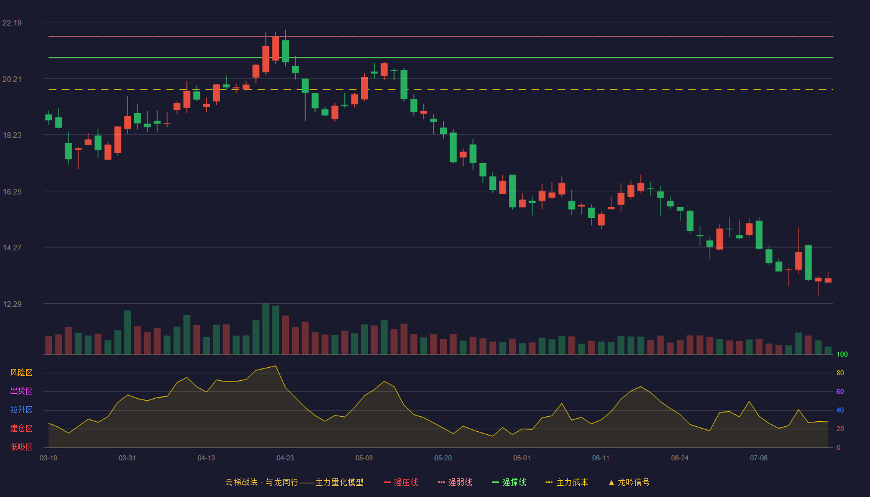Toggle the 龙吟信号 legend entry

pyautogui.click(x=629, y=482)
